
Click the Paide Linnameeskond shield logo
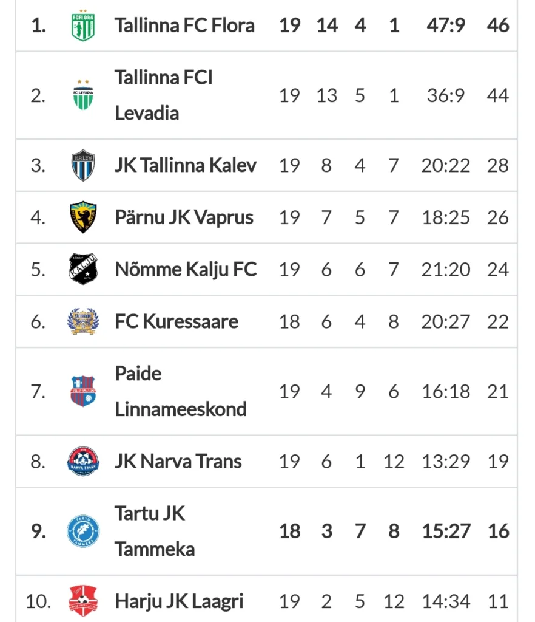click(x=83, y=391)
